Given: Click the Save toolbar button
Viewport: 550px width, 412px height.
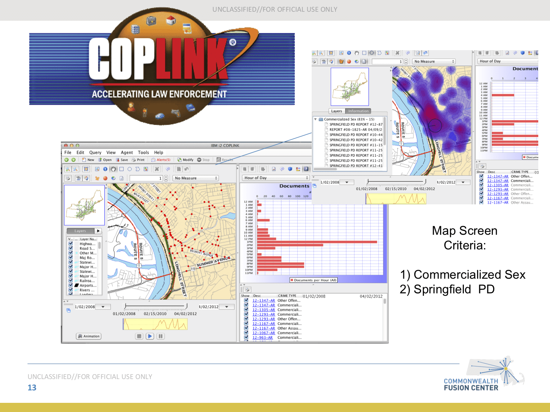Looking at the screenshot, I should 122,160.
